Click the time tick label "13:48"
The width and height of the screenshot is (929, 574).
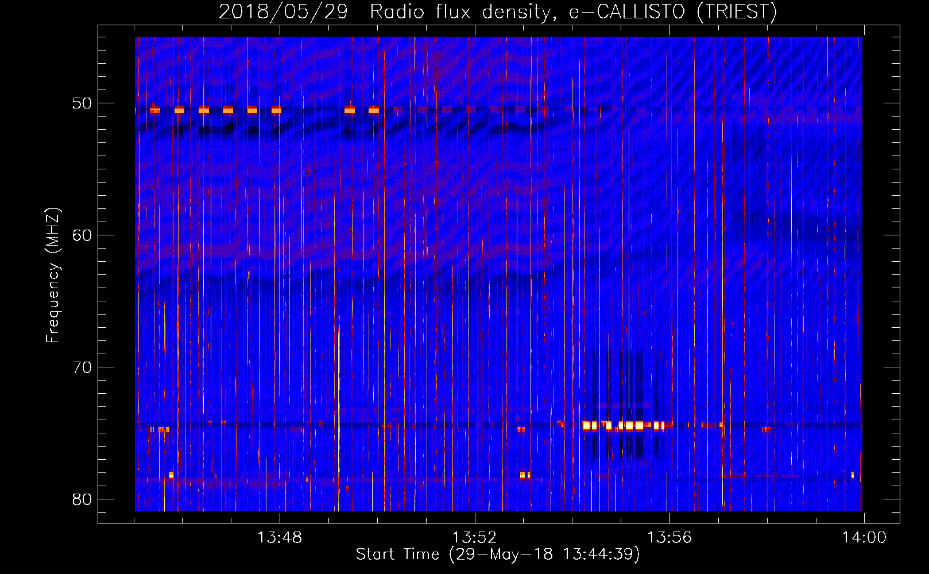click(280, 538)
